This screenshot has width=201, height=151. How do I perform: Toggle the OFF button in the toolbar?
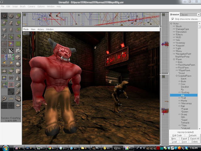11,78
